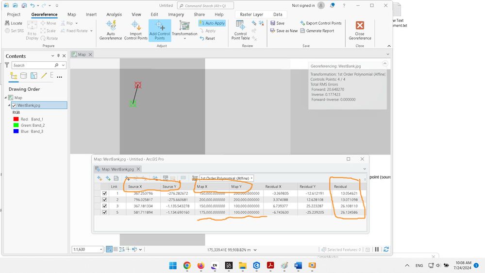Switch to the Raster Layer tab
This screenshot has width=485, height=273.
click(x=251, y=15)
